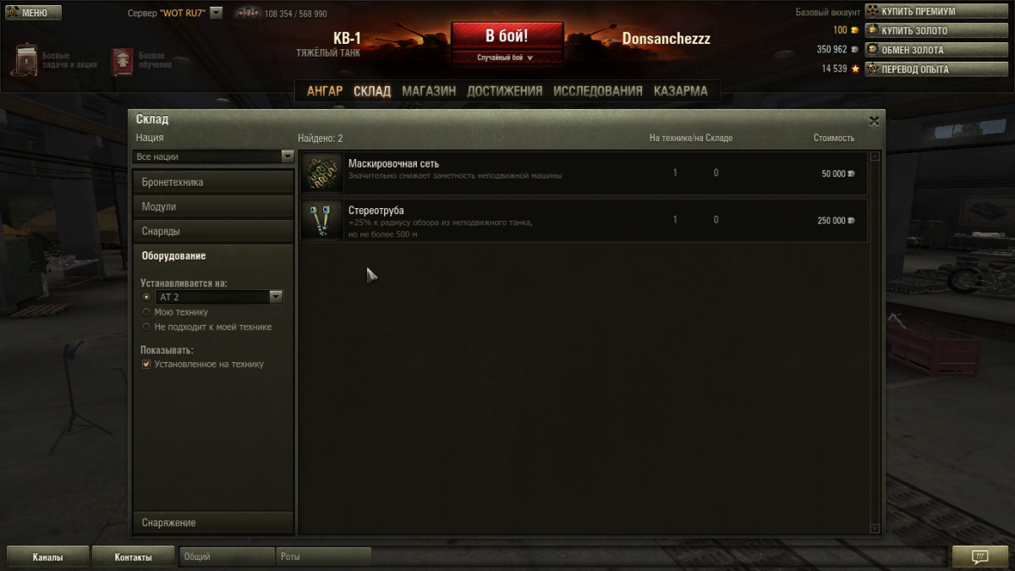
Task: Open the Боевое обучение battle training icon
Action: [122, 62]
